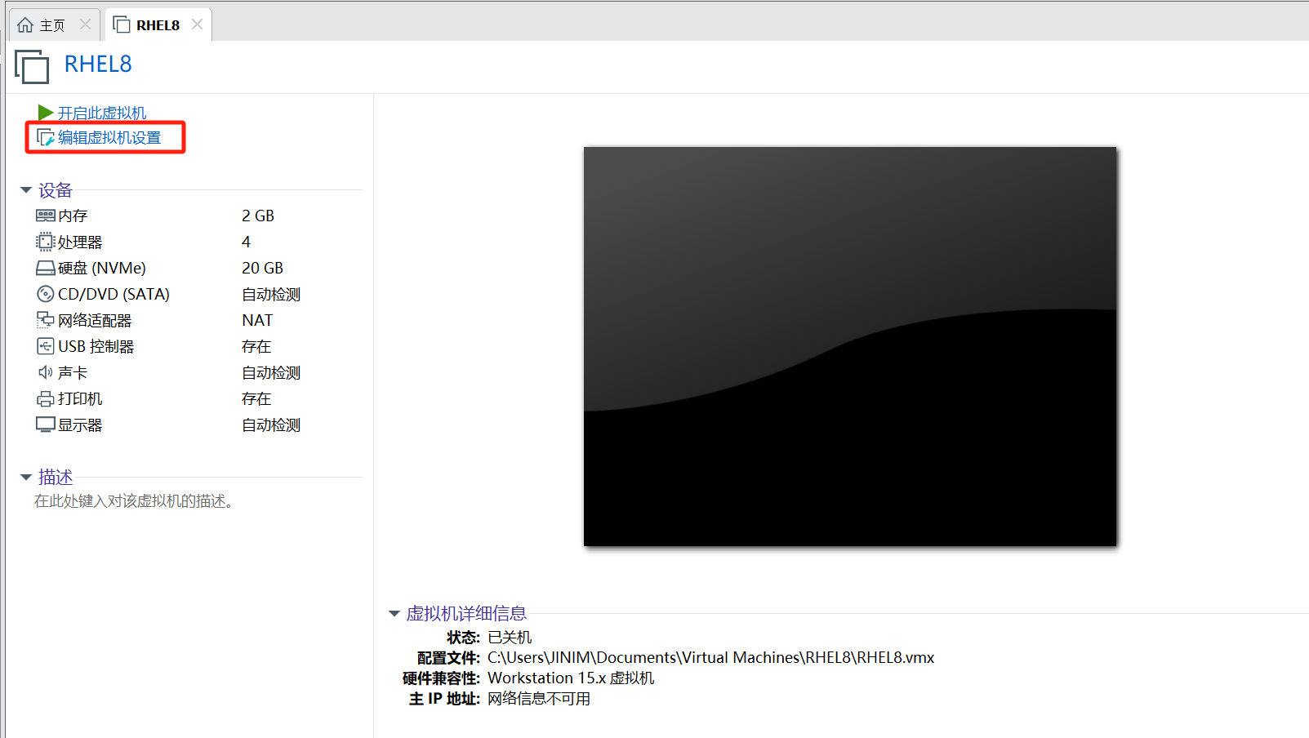The image size is (1309, 738).
Task: Click the 硬盘 (NVMe) device label
Action: tap(102, 268)
